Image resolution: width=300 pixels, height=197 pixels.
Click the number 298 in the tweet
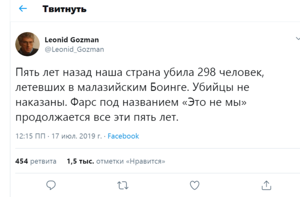pyautogui.click(x=206, y=72)
